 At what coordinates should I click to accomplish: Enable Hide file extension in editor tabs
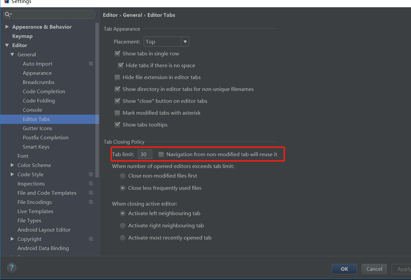[x=117, y=77]
